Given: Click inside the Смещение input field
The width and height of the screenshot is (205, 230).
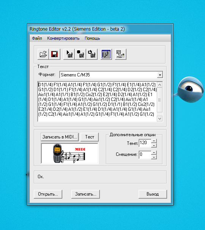Looking at the screenshot, I should coord(145,155).
